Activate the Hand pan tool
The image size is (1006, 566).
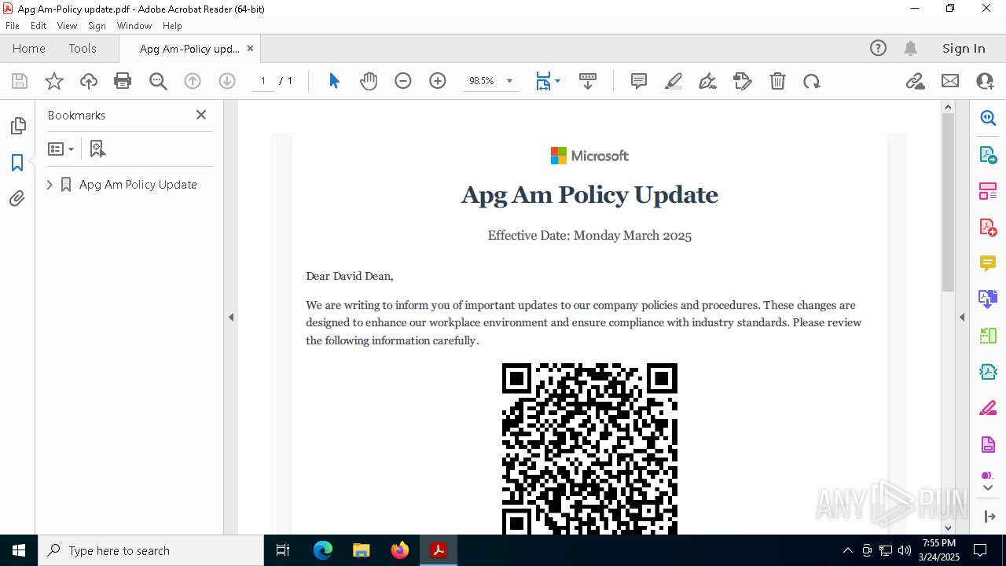tap(369, 81)
